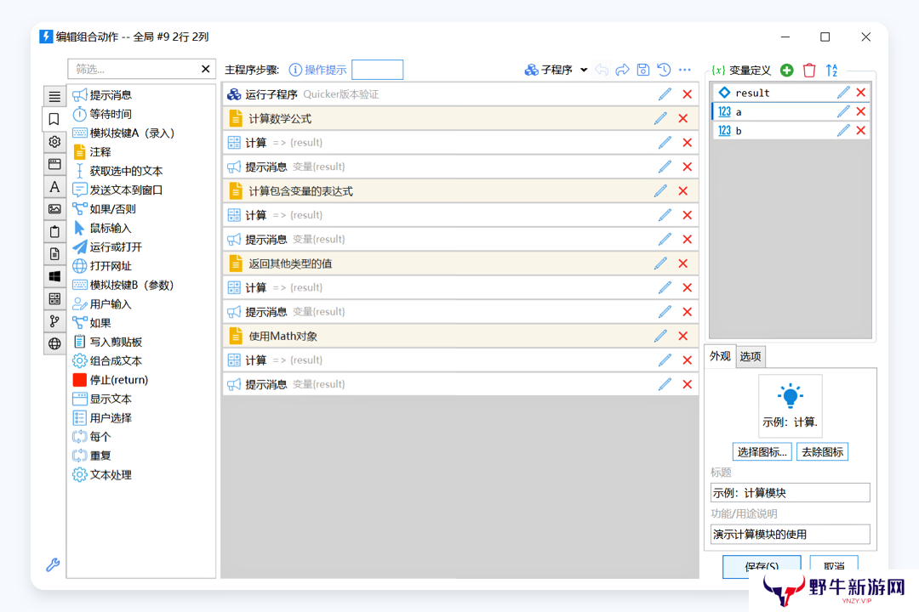Select the globe network sidebar category icon
This screenshot has width=919, height=612.
(54, 343)
